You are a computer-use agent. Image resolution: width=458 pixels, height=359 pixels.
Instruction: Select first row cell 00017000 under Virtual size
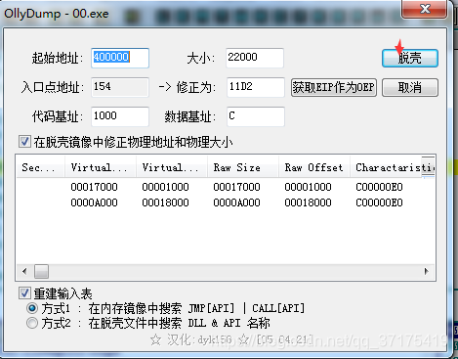[x=94, y=187]
